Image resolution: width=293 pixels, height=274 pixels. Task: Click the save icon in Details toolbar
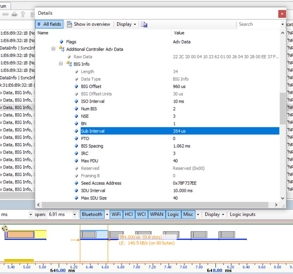144,24
